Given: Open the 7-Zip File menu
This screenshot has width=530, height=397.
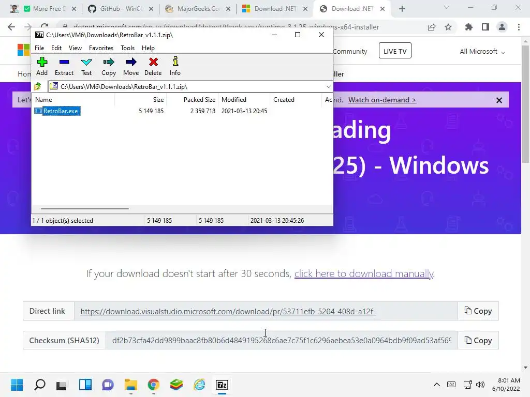Looking at the screenshot, I should [x=39, y=48].
